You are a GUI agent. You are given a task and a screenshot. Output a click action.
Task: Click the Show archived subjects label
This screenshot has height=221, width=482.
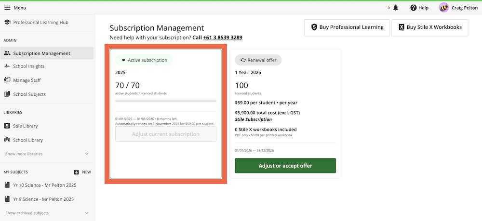pyautogui.click(x=27, y=213)
